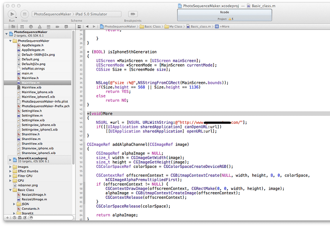The image size is (330, 226).
Task: Select AppDelegate.h in the navigator
Action: point(33,45)
